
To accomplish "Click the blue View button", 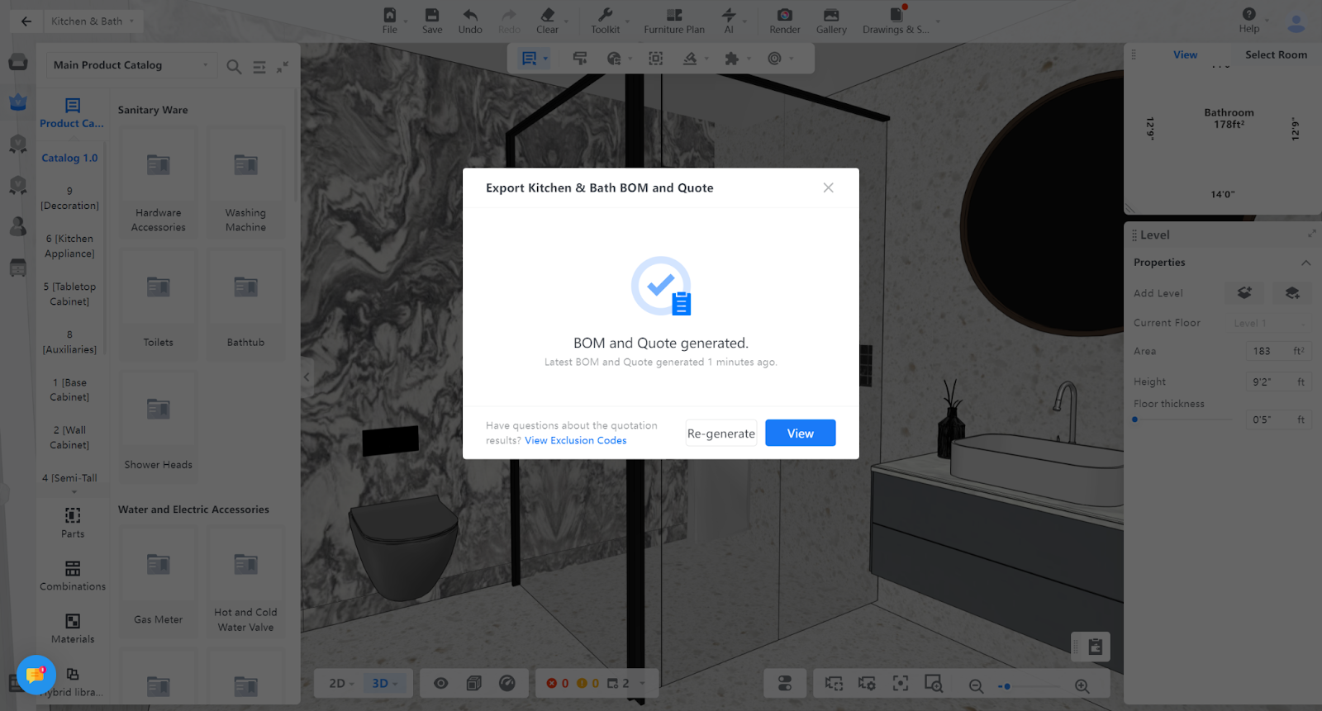I will [800, 434].
